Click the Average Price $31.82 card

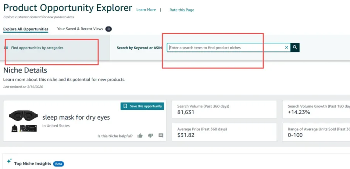click(224, 132)
